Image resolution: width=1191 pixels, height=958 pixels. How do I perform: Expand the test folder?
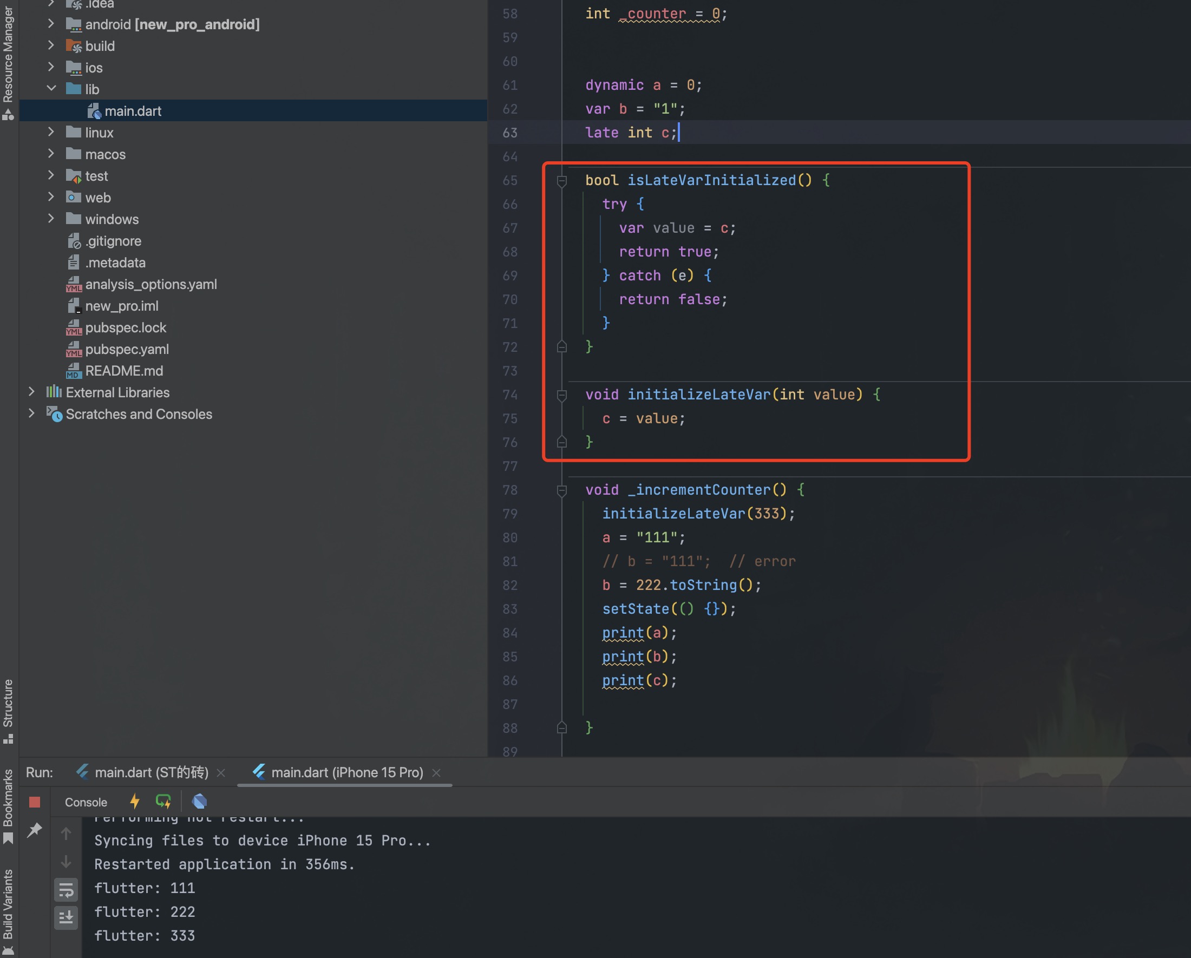pos(51,175)
